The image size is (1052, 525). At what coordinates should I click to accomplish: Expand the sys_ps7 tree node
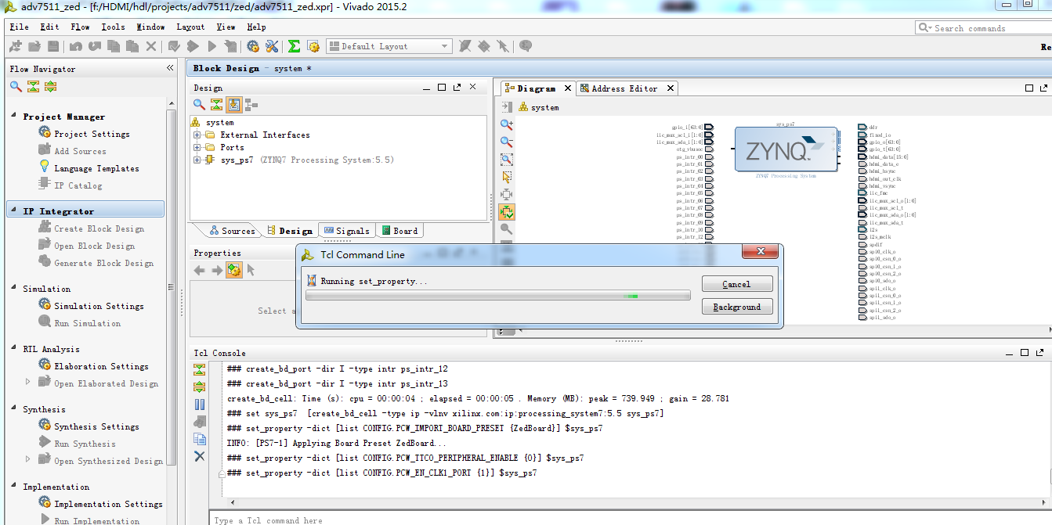(197, 160)
